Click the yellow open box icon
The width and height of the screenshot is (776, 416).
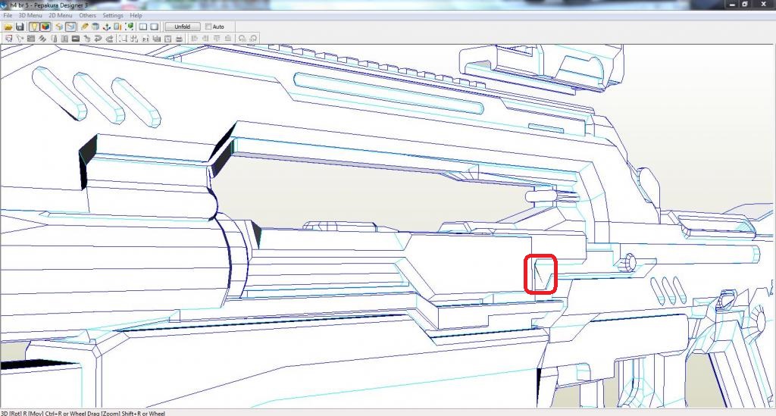click(59, 27)
